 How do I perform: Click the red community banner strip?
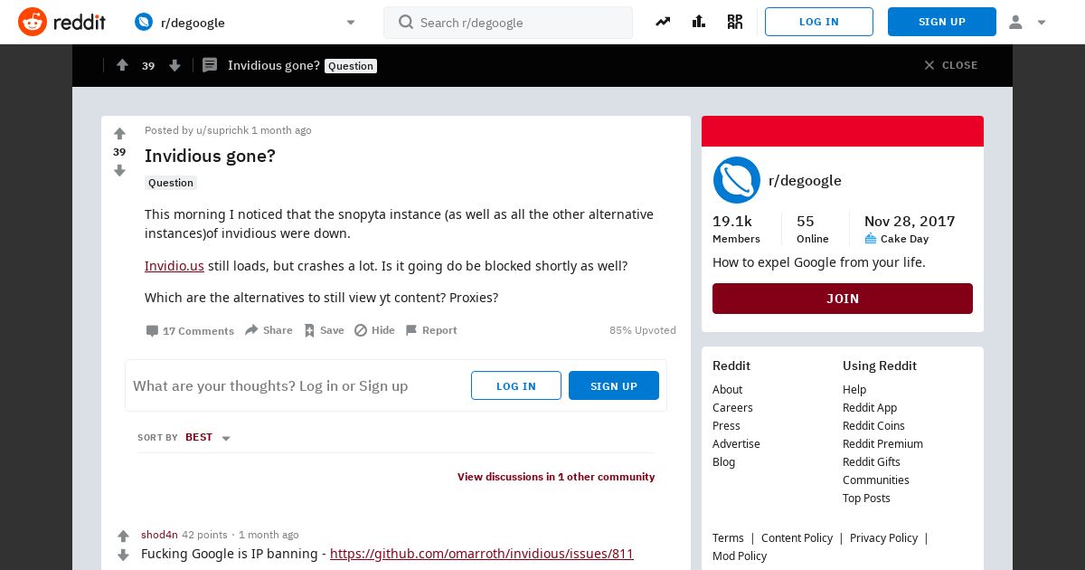point(843,131)
